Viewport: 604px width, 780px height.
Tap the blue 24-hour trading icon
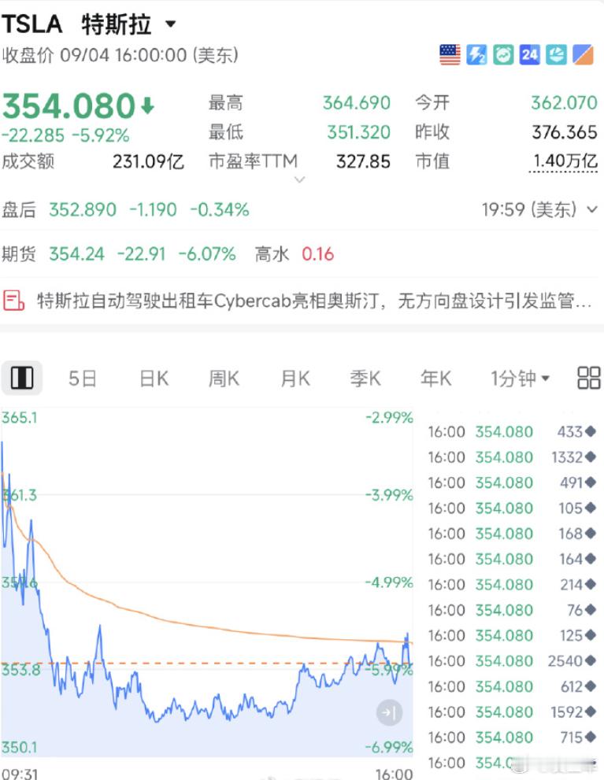tap(529, 55)
